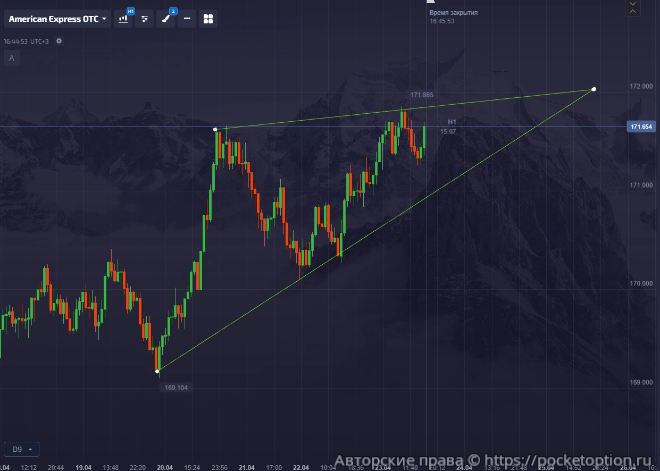Toggle the 'A' auto-scale button
The width and height of the screenshot is (660, 471).
(12, 58)
